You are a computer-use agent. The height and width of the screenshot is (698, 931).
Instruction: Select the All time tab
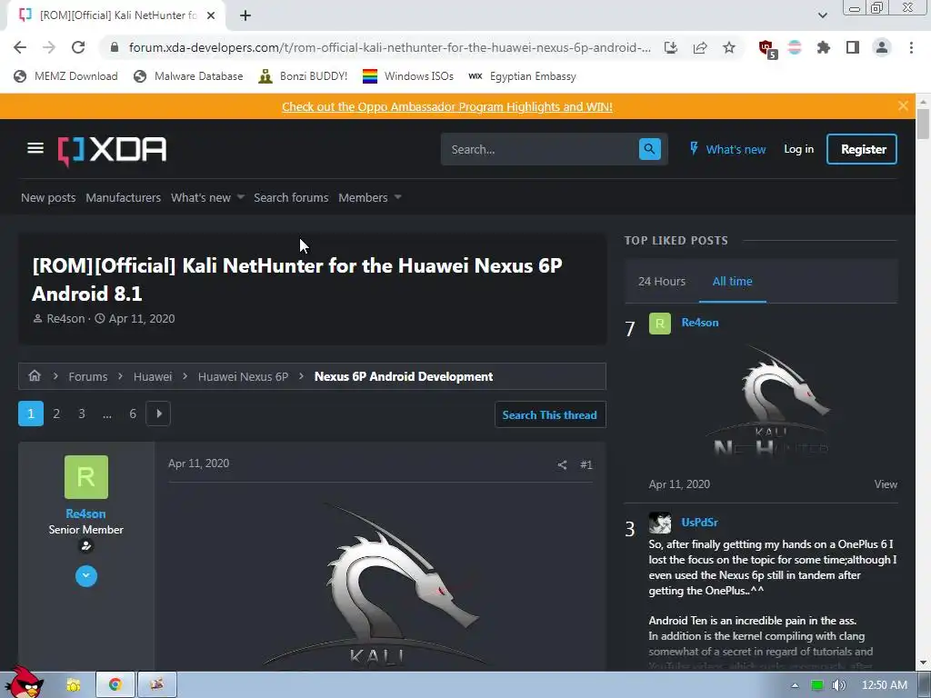click(732, 282)
